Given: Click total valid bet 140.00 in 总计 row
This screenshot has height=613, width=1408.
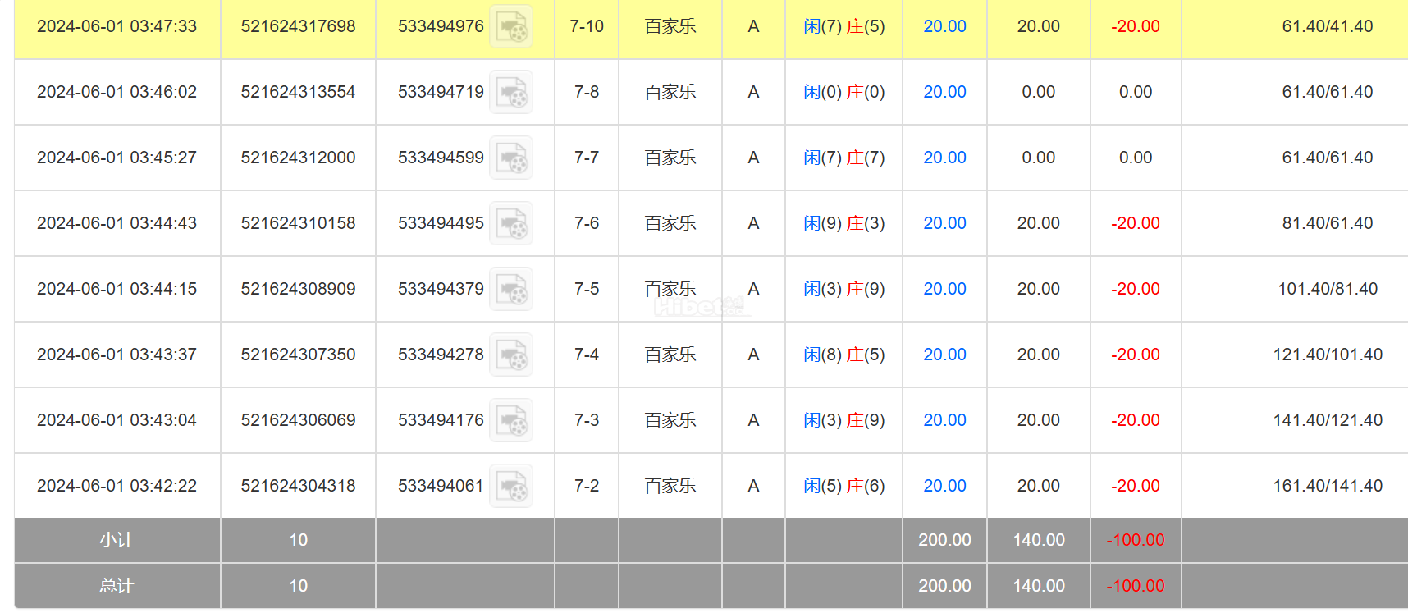Looking at the screenshot, I should [1039, 586].
